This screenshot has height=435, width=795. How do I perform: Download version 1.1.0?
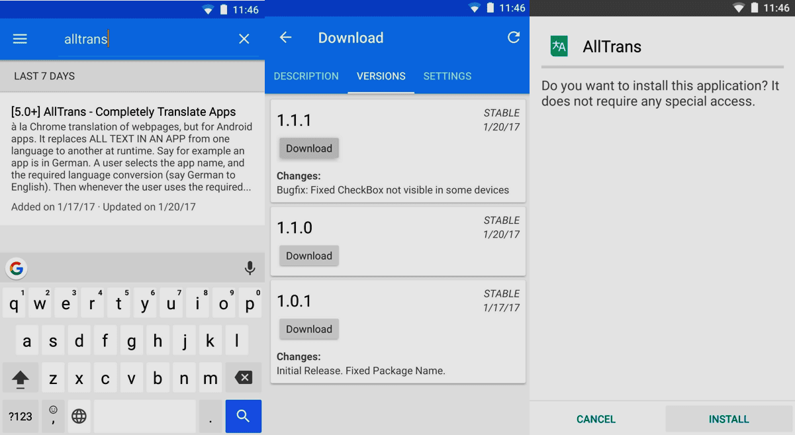click(309, 256)
